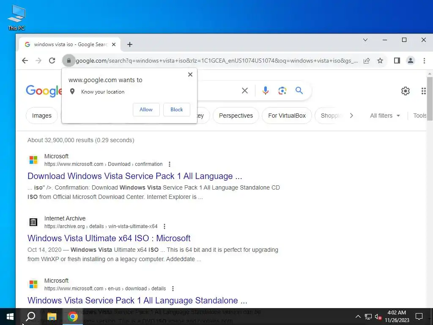
Task: Open site information via the lock icon
Action: point(69,61)
